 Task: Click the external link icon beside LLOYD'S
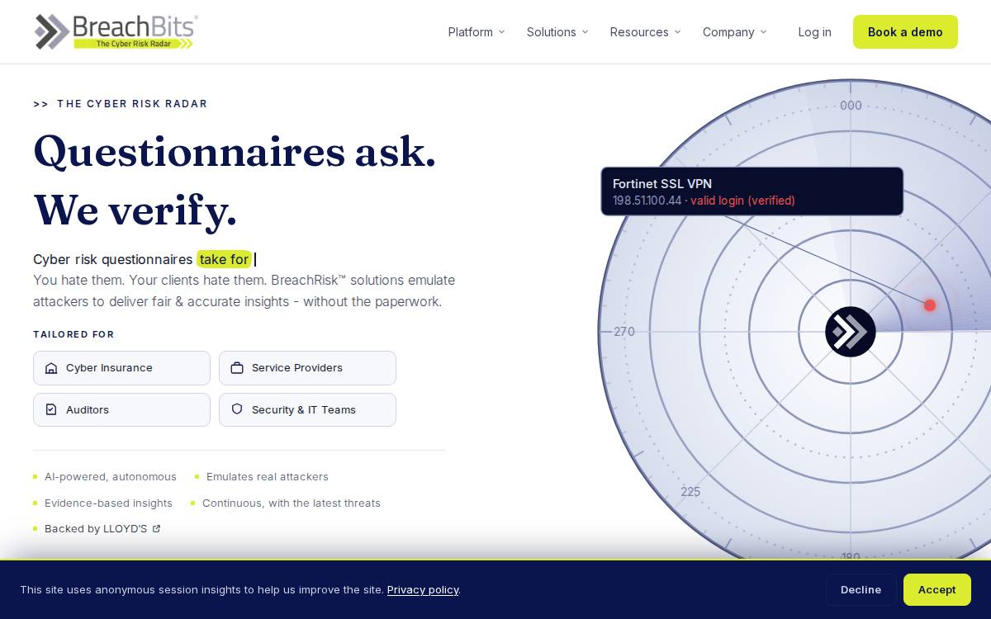(156, 529)
